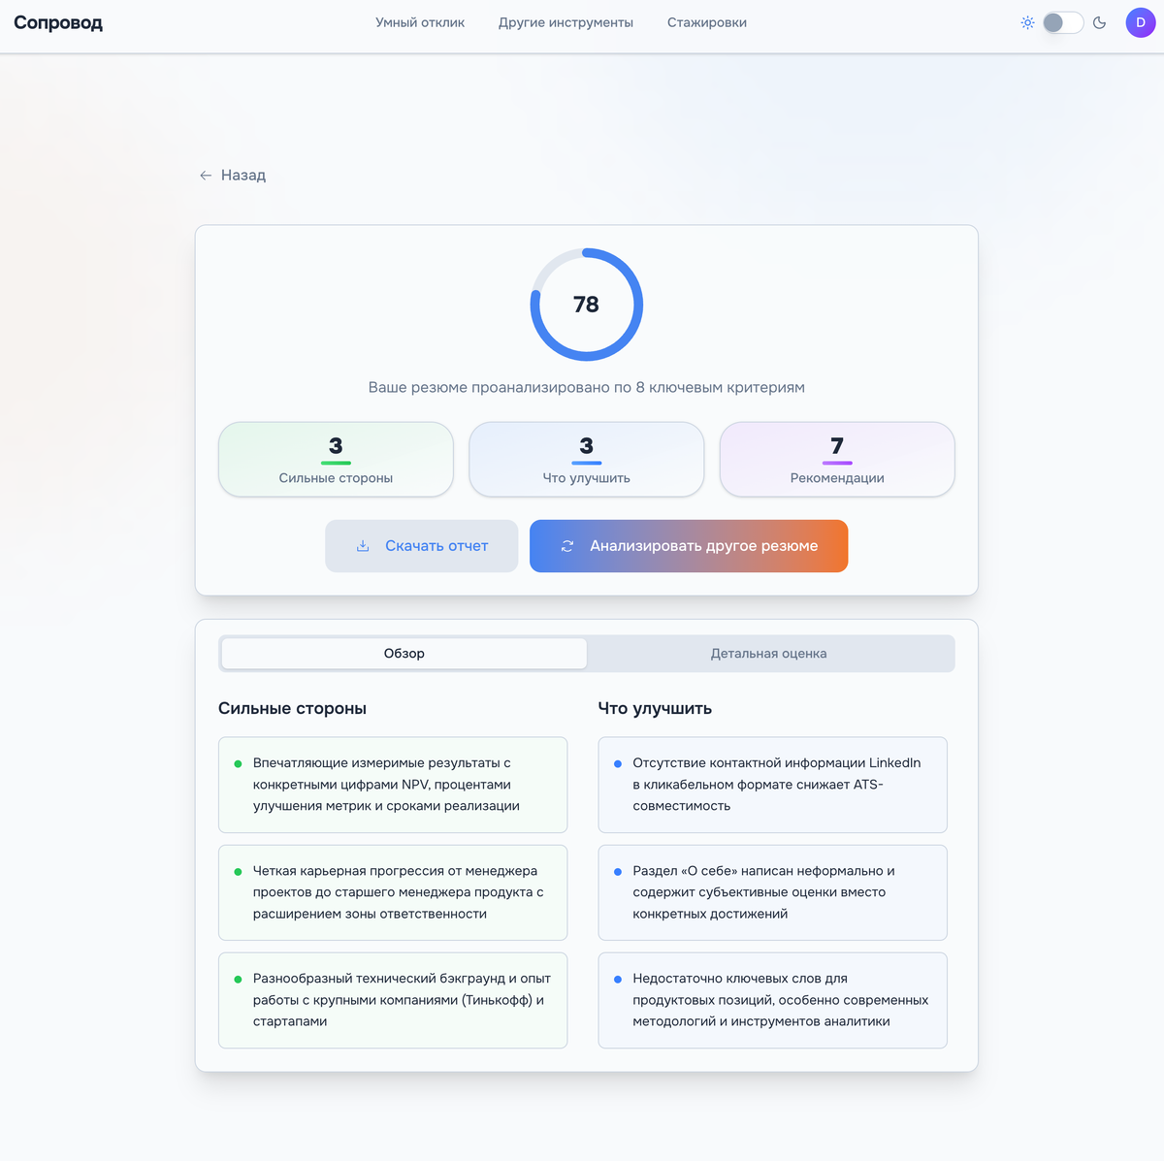Select the Сильные стороны summary card
The height and width of the screenshot is (1161, 1164).
coord(336,459)
